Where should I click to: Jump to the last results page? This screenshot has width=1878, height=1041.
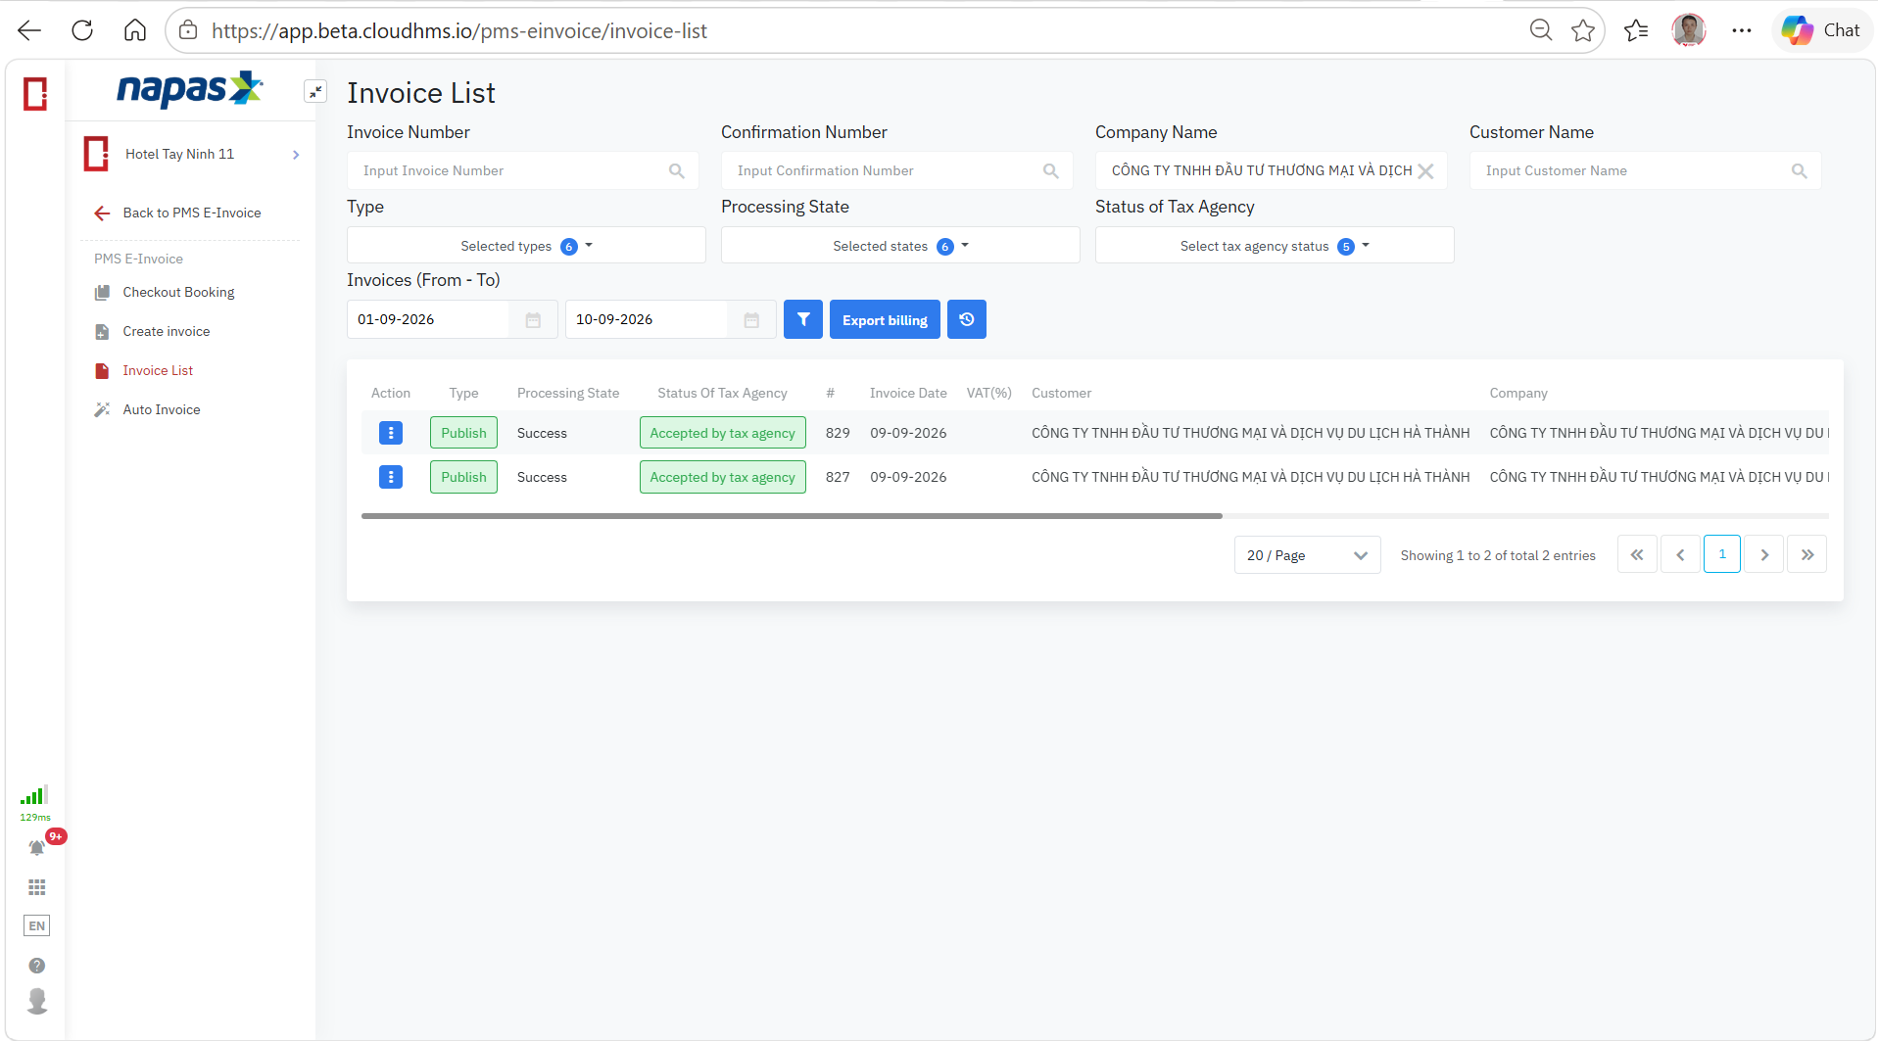[x=1806, y=555]
